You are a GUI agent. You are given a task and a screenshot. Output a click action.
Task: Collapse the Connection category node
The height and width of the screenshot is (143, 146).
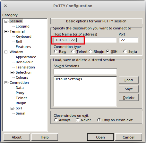[x=6, y=83]
